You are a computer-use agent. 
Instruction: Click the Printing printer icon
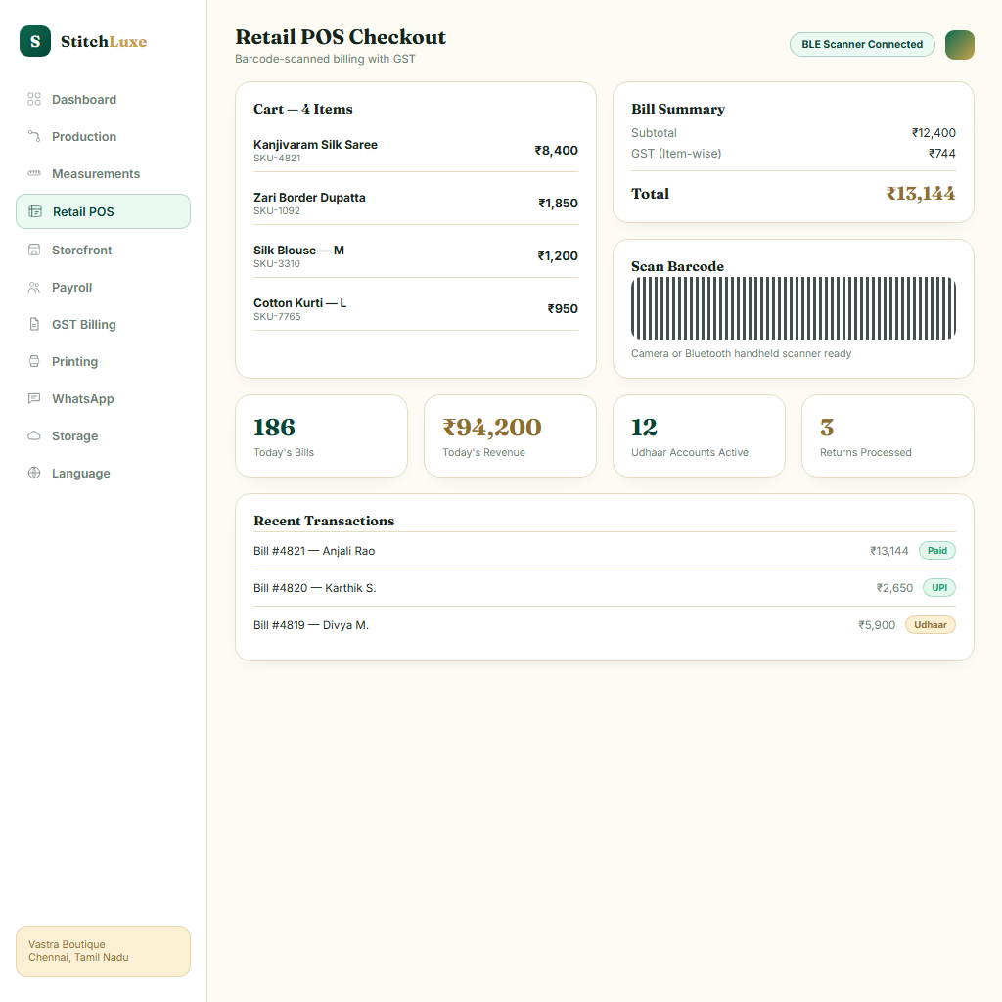coord(34,361)
